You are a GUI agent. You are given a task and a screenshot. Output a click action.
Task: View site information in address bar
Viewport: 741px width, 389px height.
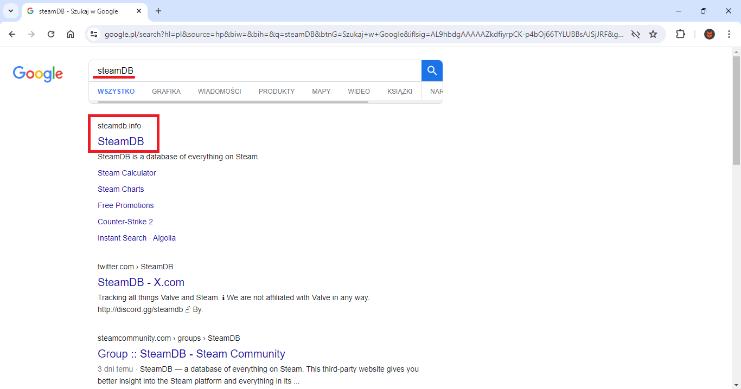coord(94,34)
